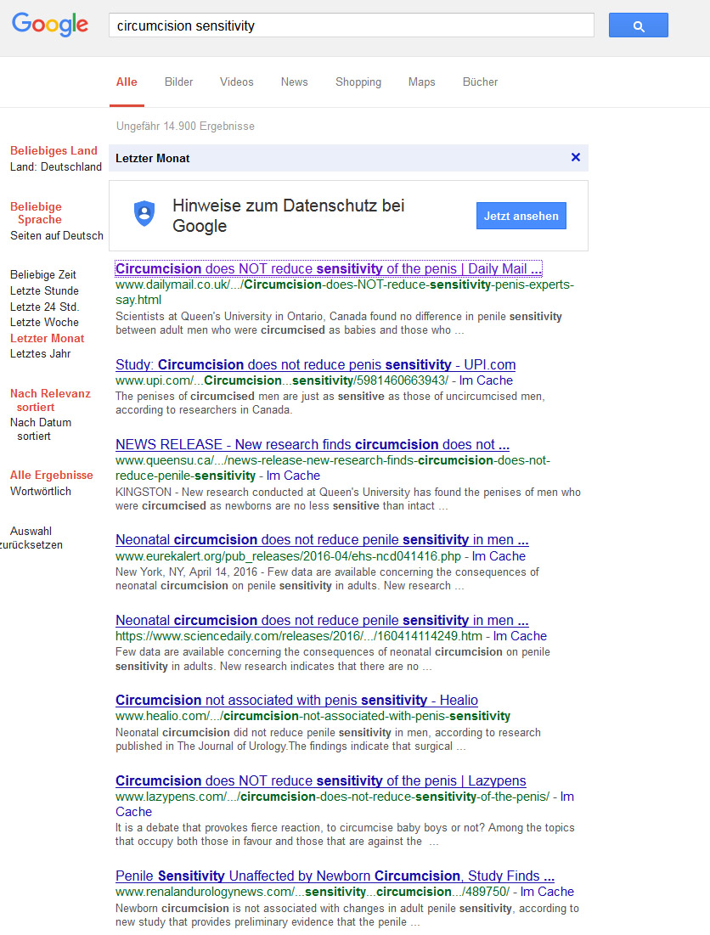The image size is (710, 935).
Task: Select Seiten auf Deutsch filter
Action: point(57,235)
